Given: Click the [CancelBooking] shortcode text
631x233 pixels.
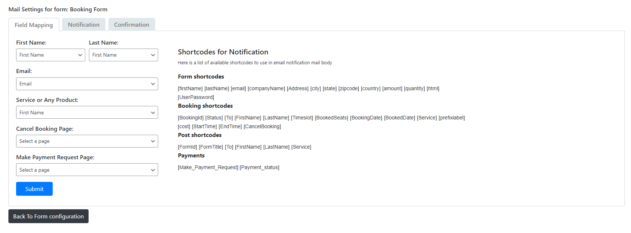Looking at the screenshot, I should coord(262,126).
